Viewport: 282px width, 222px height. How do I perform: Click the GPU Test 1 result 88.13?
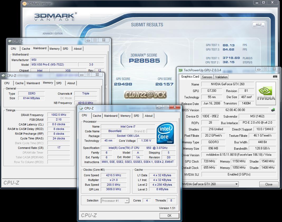(228, 45)
